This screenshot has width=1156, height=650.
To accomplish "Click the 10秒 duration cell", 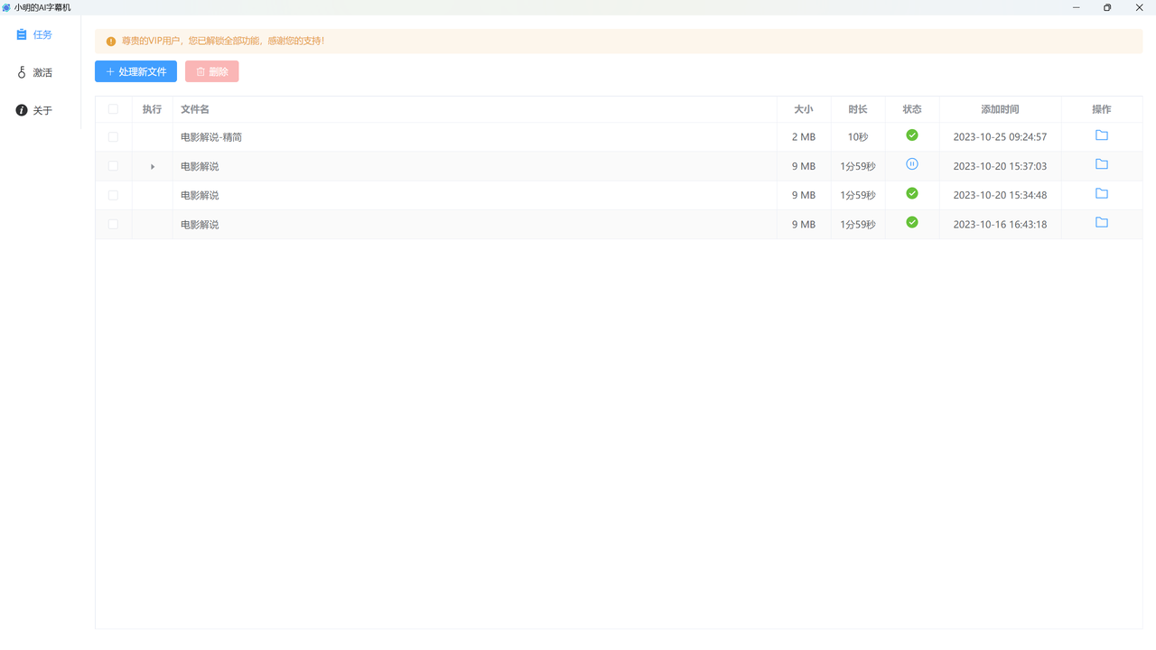I will point(858,137).
